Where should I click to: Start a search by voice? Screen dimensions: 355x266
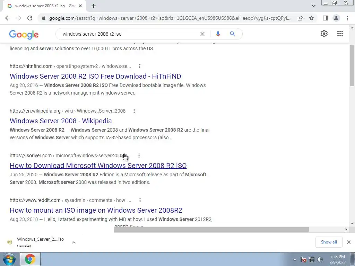(x=218, y=34)
